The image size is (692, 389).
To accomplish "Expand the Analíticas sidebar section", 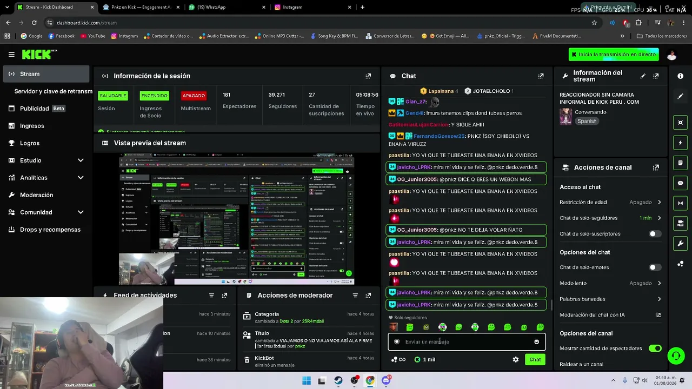I will pyautogui.click(x=81, y=178).
